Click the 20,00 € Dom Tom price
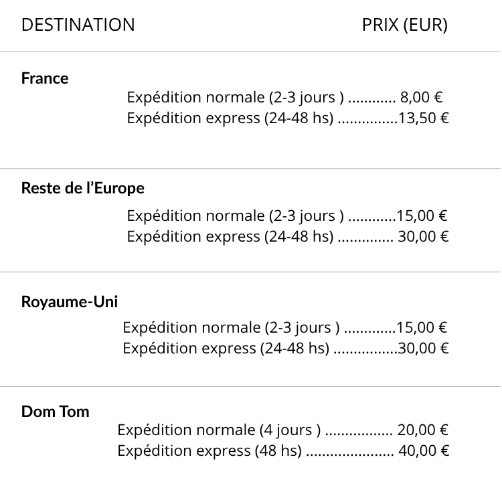The height and width of the screenshot is (502, 502). [423, 430]
